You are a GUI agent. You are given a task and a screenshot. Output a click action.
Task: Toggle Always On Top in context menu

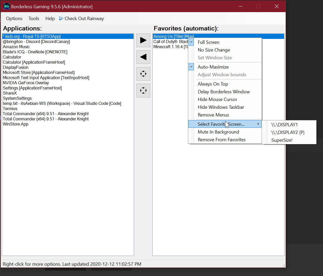[x=213, y=84]
